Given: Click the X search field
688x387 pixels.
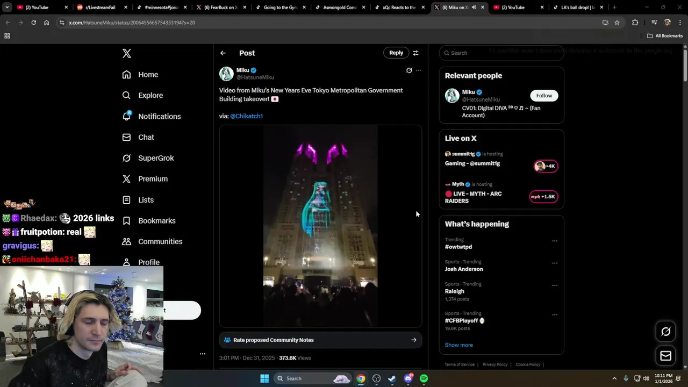Looking at the screenshot, I should pyautogui.click(x=501, y=53).
